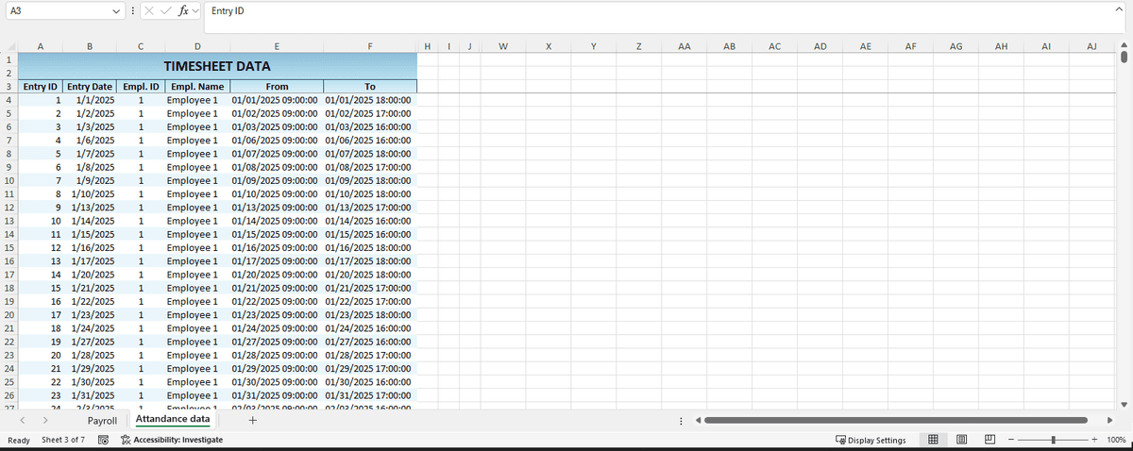
Task: Open the Insert Function fx button
Action: [184, 11]
